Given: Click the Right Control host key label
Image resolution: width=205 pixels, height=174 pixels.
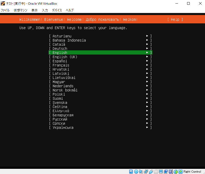Looking at the screenshot, I should pos(192,171).
